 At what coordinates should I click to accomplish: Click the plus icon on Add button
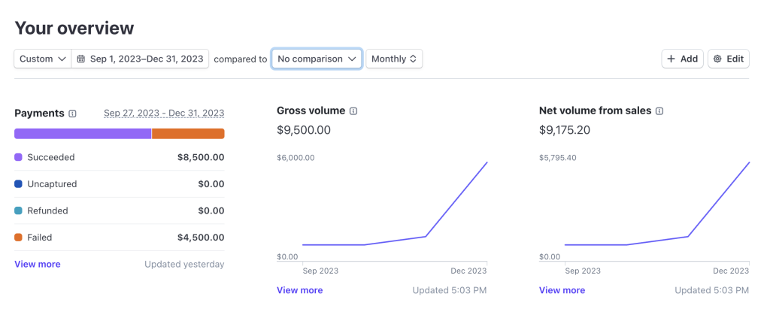[x=672, y=59]
